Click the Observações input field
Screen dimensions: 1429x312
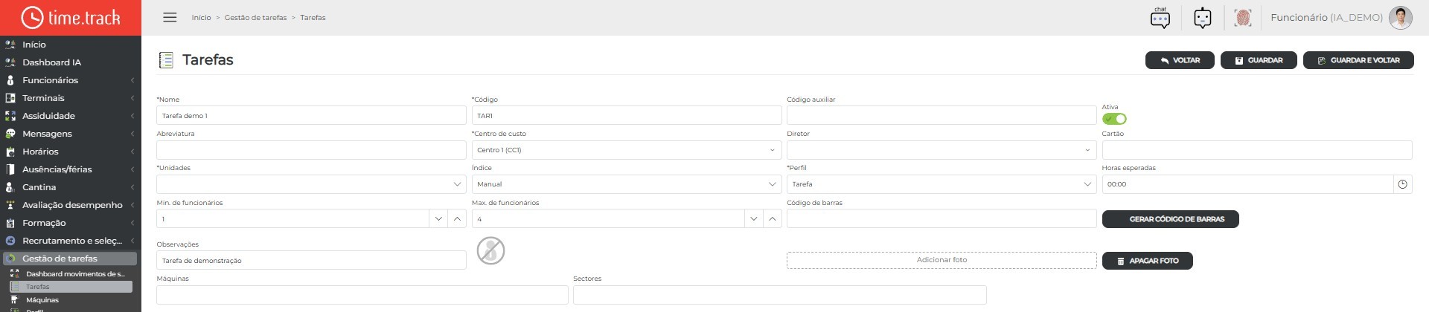tap(311, 260)
